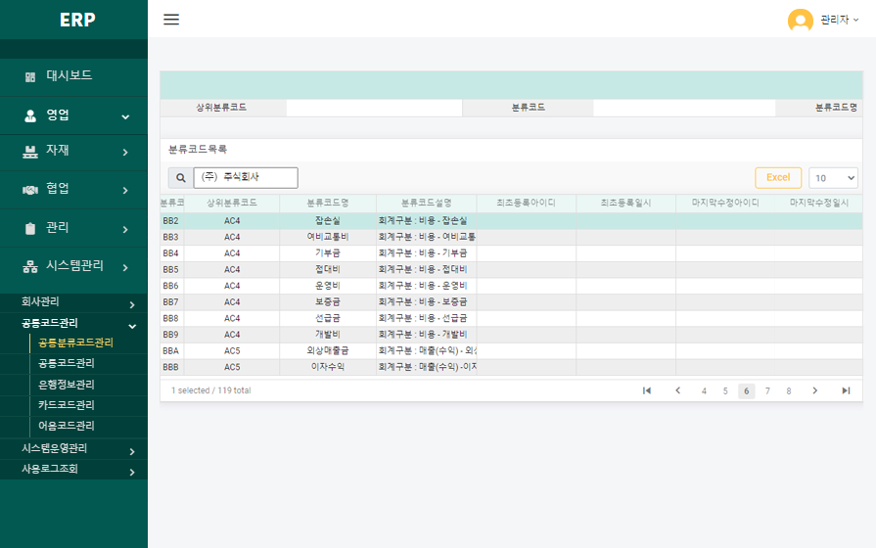Click the 기부금 name cell
Screen dimensions: 876x548
(x=327, y=253)
